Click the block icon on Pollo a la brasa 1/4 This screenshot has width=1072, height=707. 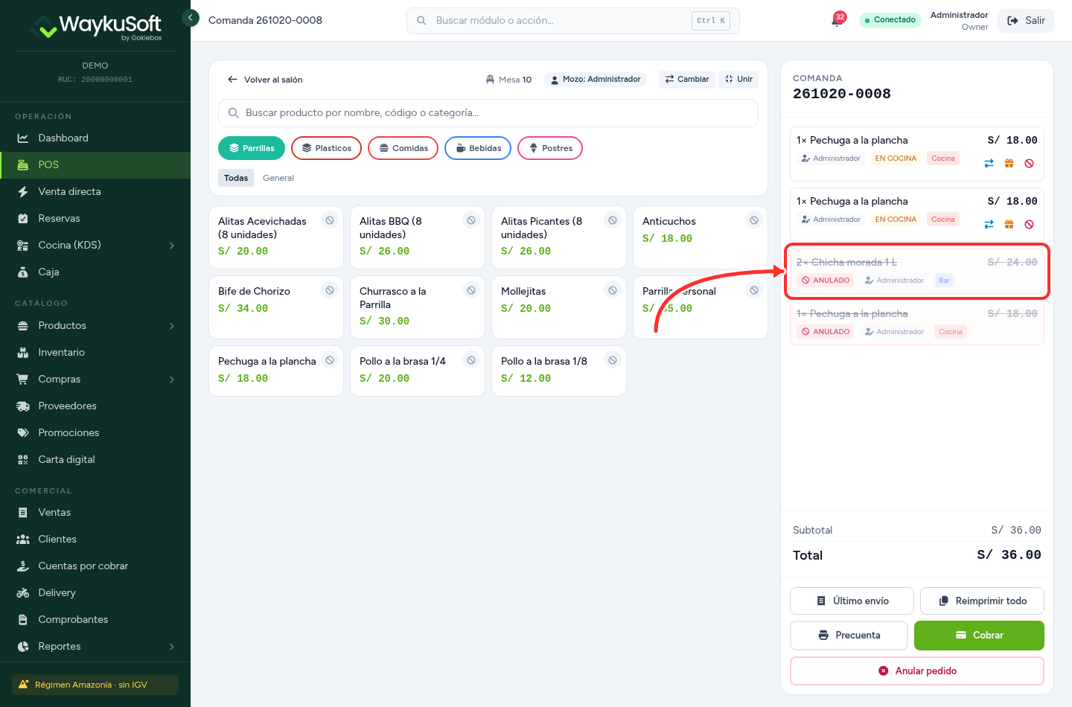[471, 360]
